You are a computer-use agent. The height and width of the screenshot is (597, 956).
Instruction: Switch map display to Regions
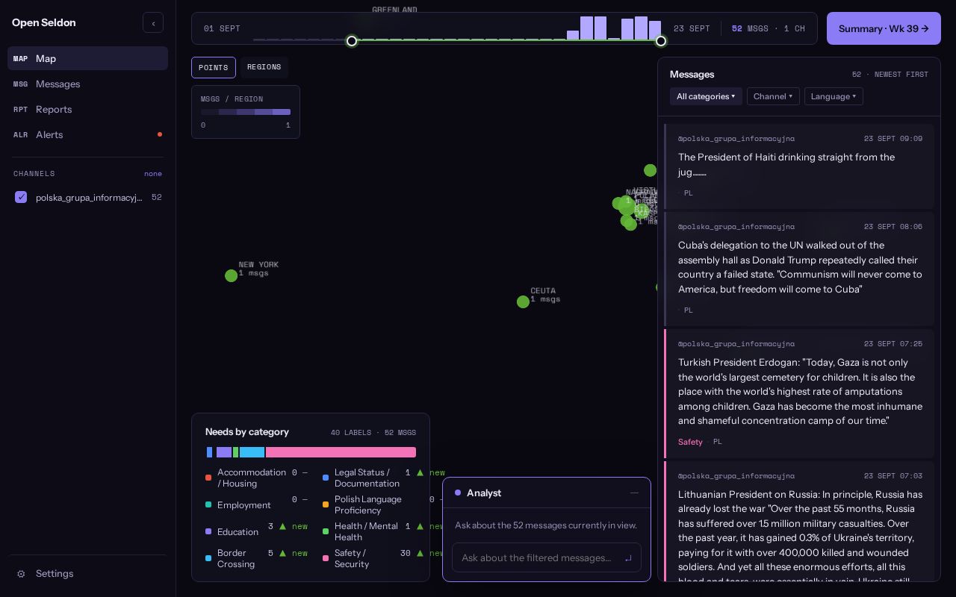(x=264, y=67)
